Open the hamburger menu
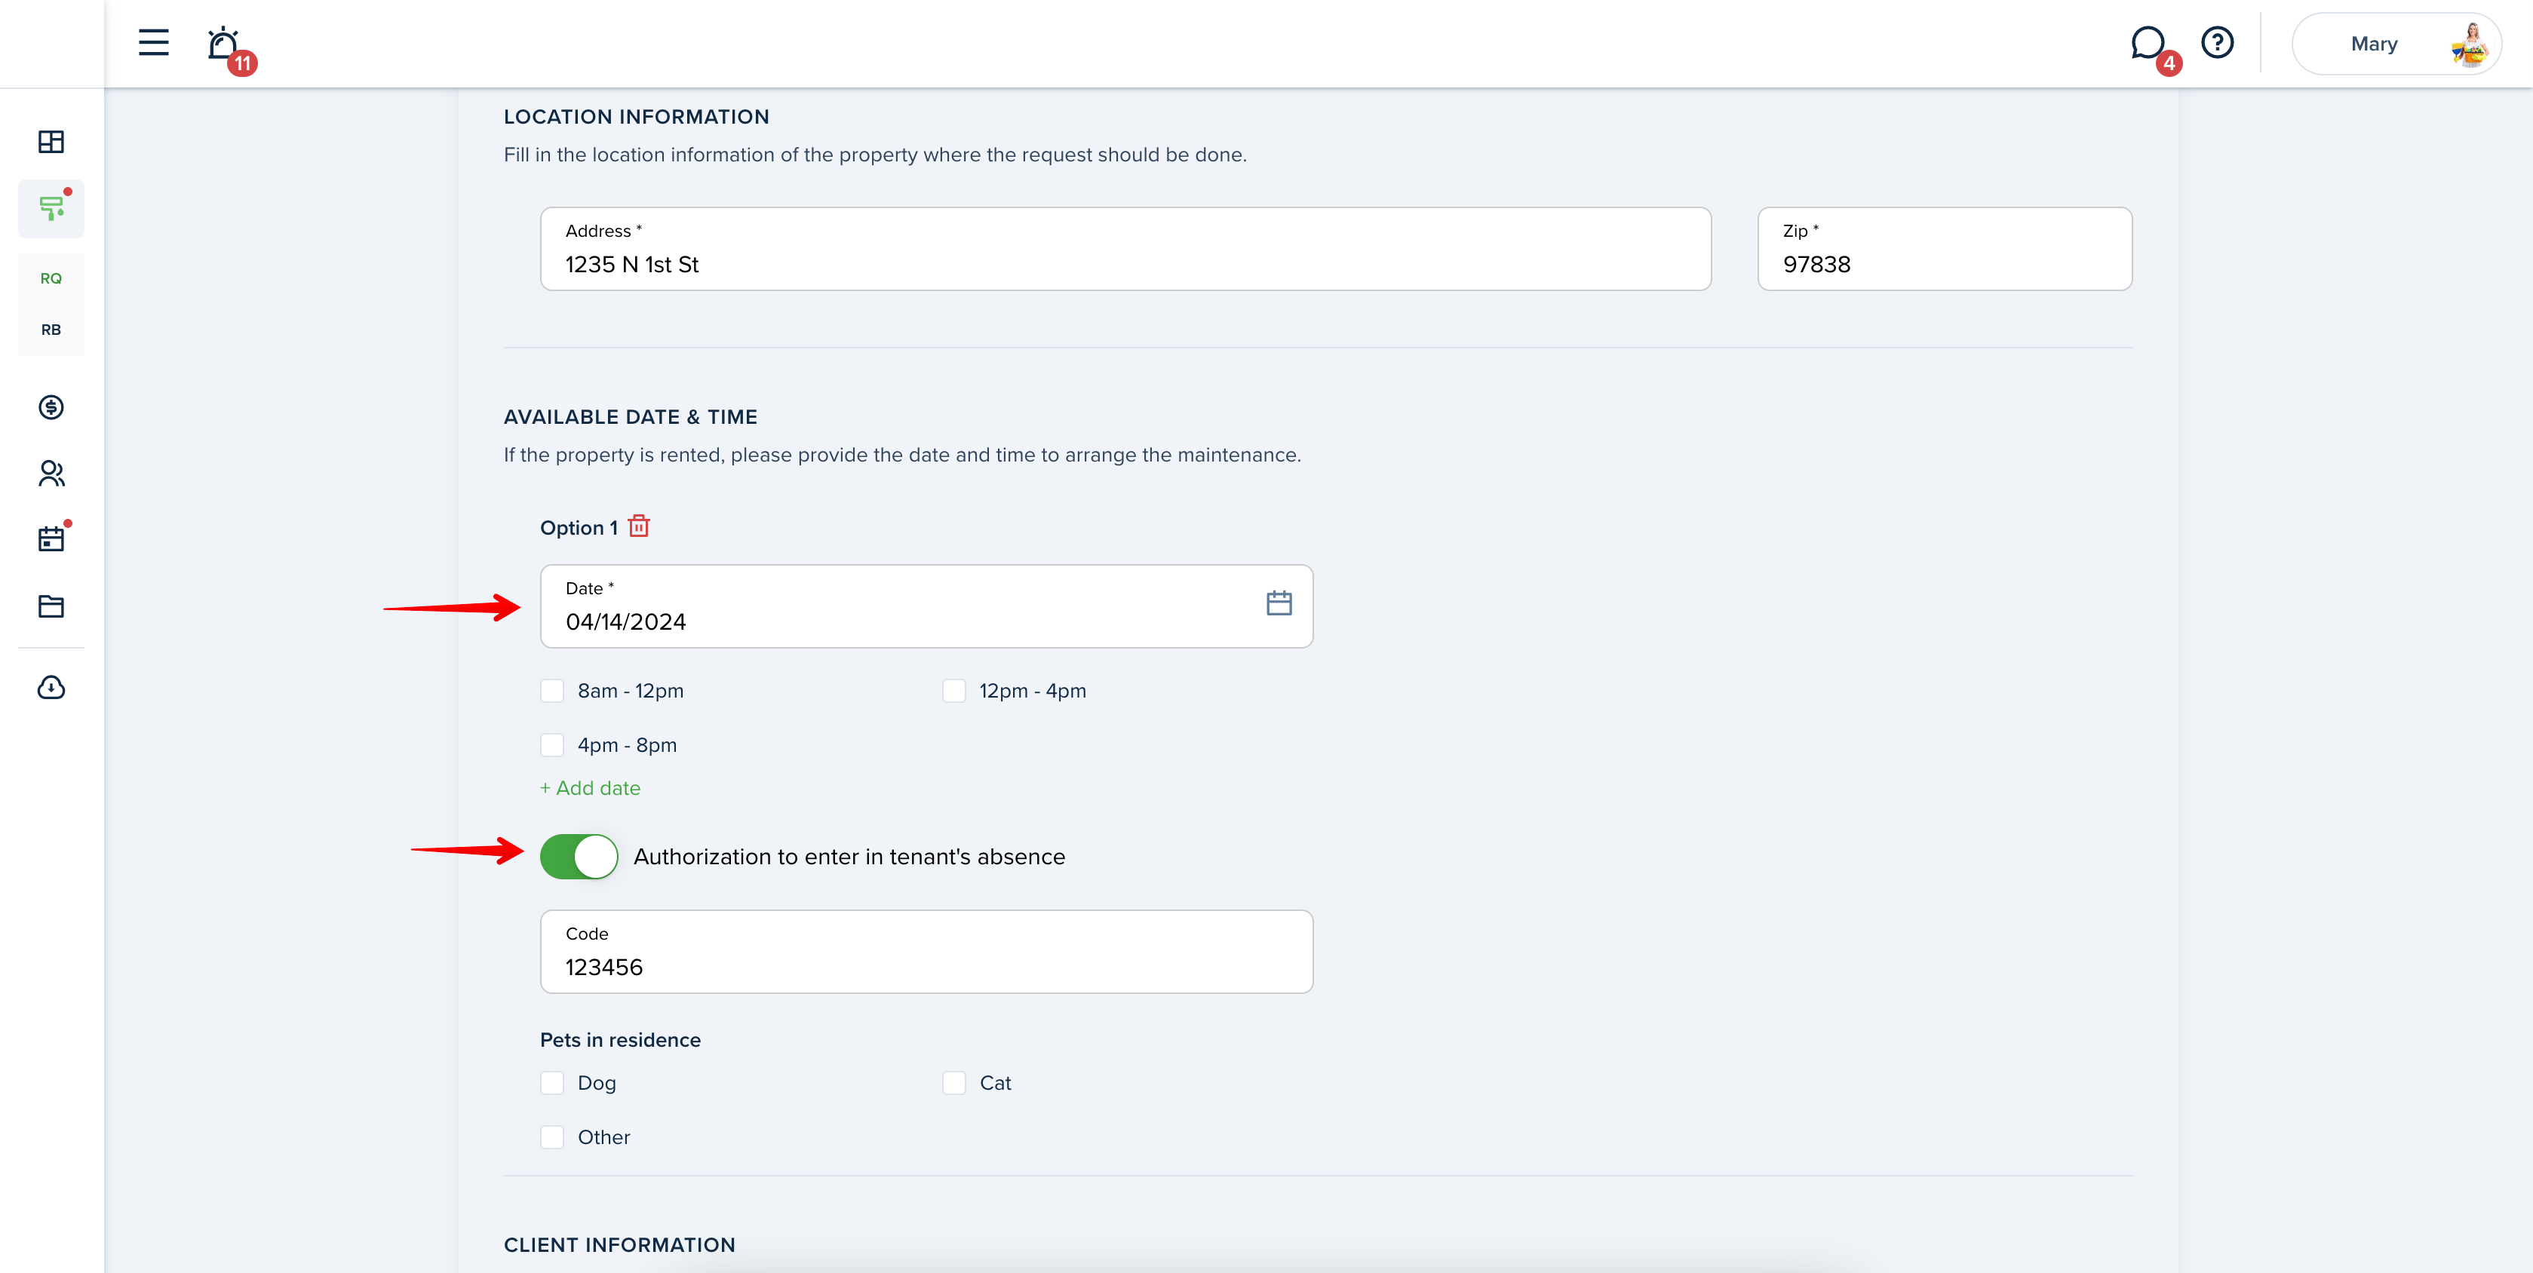This screenshot has width=2533, height=1273. tap(153, 42)
